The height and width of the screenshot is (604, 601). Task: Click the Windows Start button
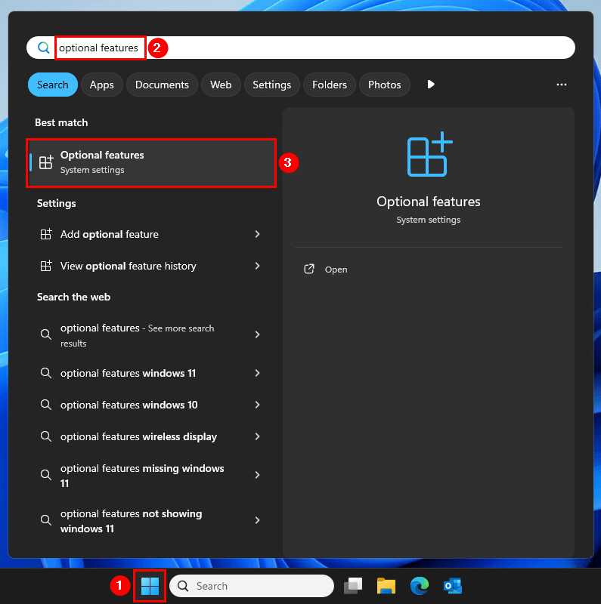150,586
